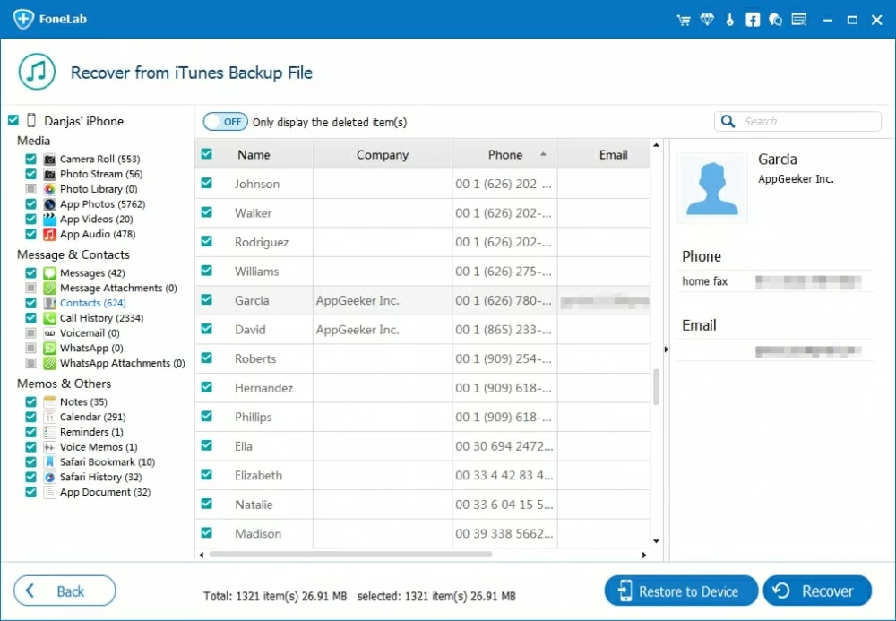Open the shopping cart purchase icon
The image size is (896, 621).
[x=685, y=20]
